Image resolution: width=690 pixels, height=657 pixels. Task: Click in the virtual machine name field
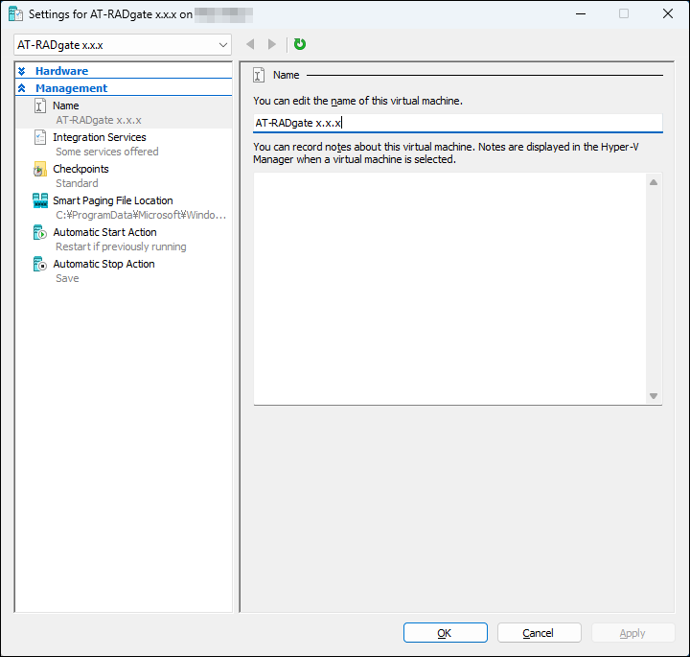(x=457, y=123)
